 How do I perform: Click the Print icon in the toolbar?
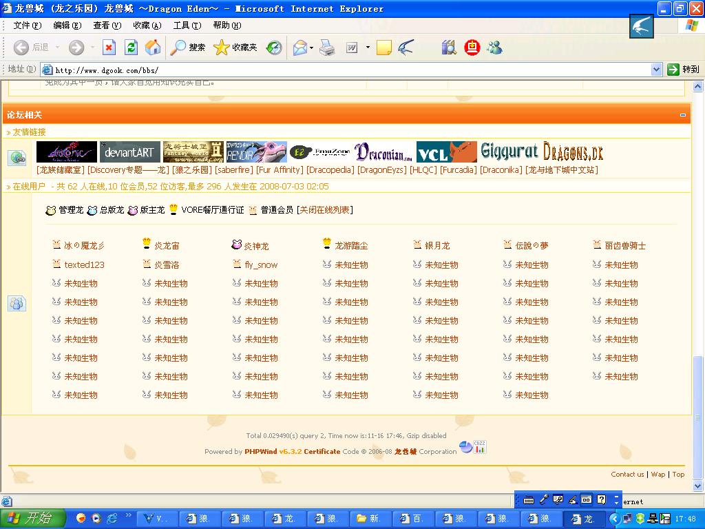pos(327,48)
